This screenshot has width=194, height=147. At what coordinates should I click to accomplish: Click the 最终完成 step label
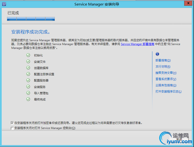(x=40, y=99)
